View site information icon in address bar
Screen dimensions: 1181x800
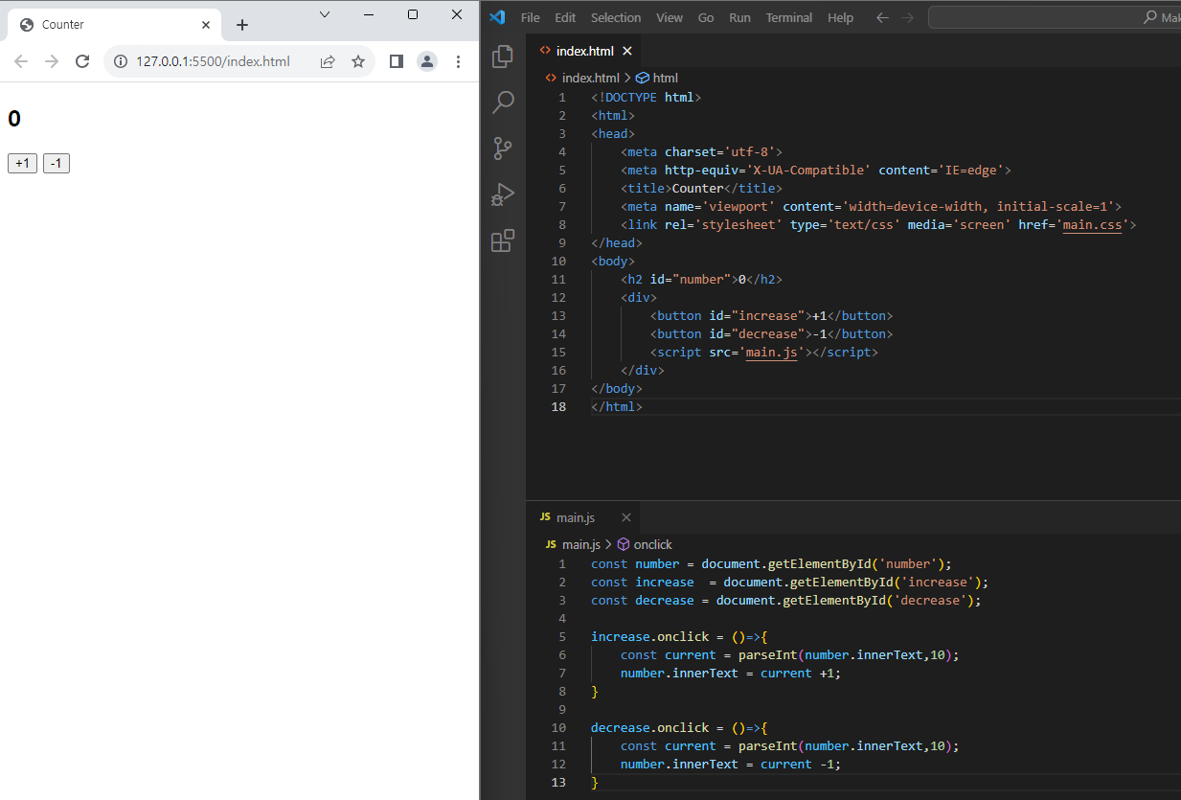pyautogui.click(x=121, y=61)
